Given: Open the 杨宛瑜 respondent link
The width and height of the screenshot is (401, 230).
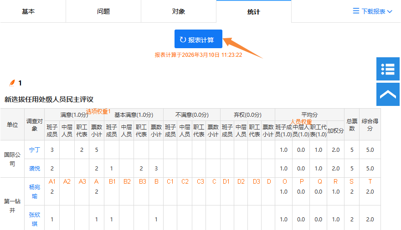Looking at the screenshot, I should pyautogui.click(x=35, y=191).
